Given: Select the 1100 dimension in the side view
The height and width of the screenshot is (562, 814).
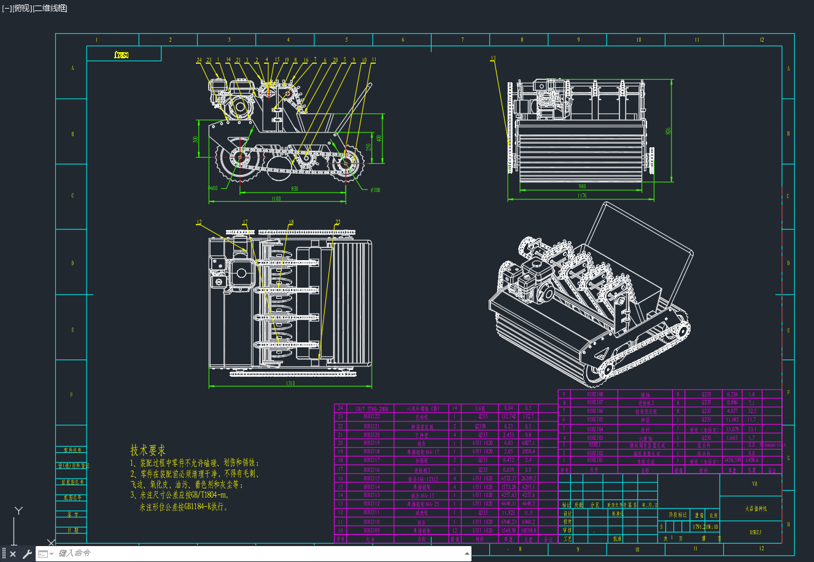Looking at the screenshot, I should pyautogui.click(x=276, y=199).
